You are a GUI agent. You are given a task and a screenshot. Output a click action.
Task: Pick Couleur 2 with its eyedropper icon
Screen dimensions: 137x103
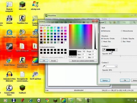104,66
